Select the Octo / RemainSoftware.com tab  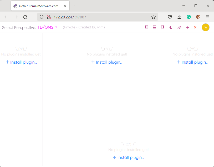[38, 6]
